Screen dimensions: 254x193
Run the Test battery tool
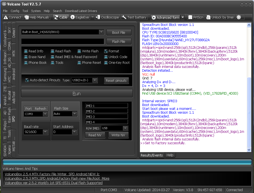(x=134, y=17)
